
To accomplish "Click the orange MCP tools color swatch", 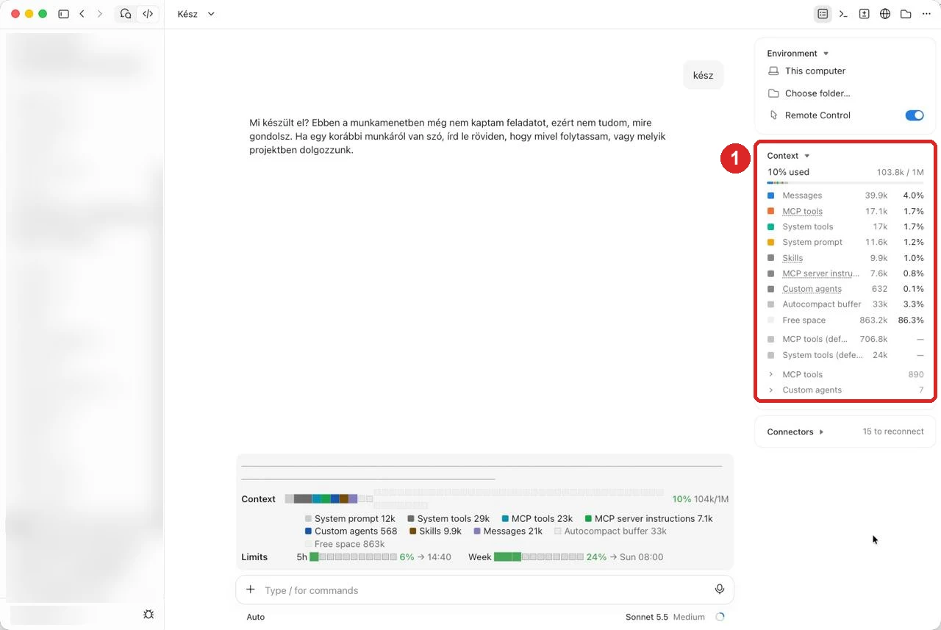I will click(770, 212).
